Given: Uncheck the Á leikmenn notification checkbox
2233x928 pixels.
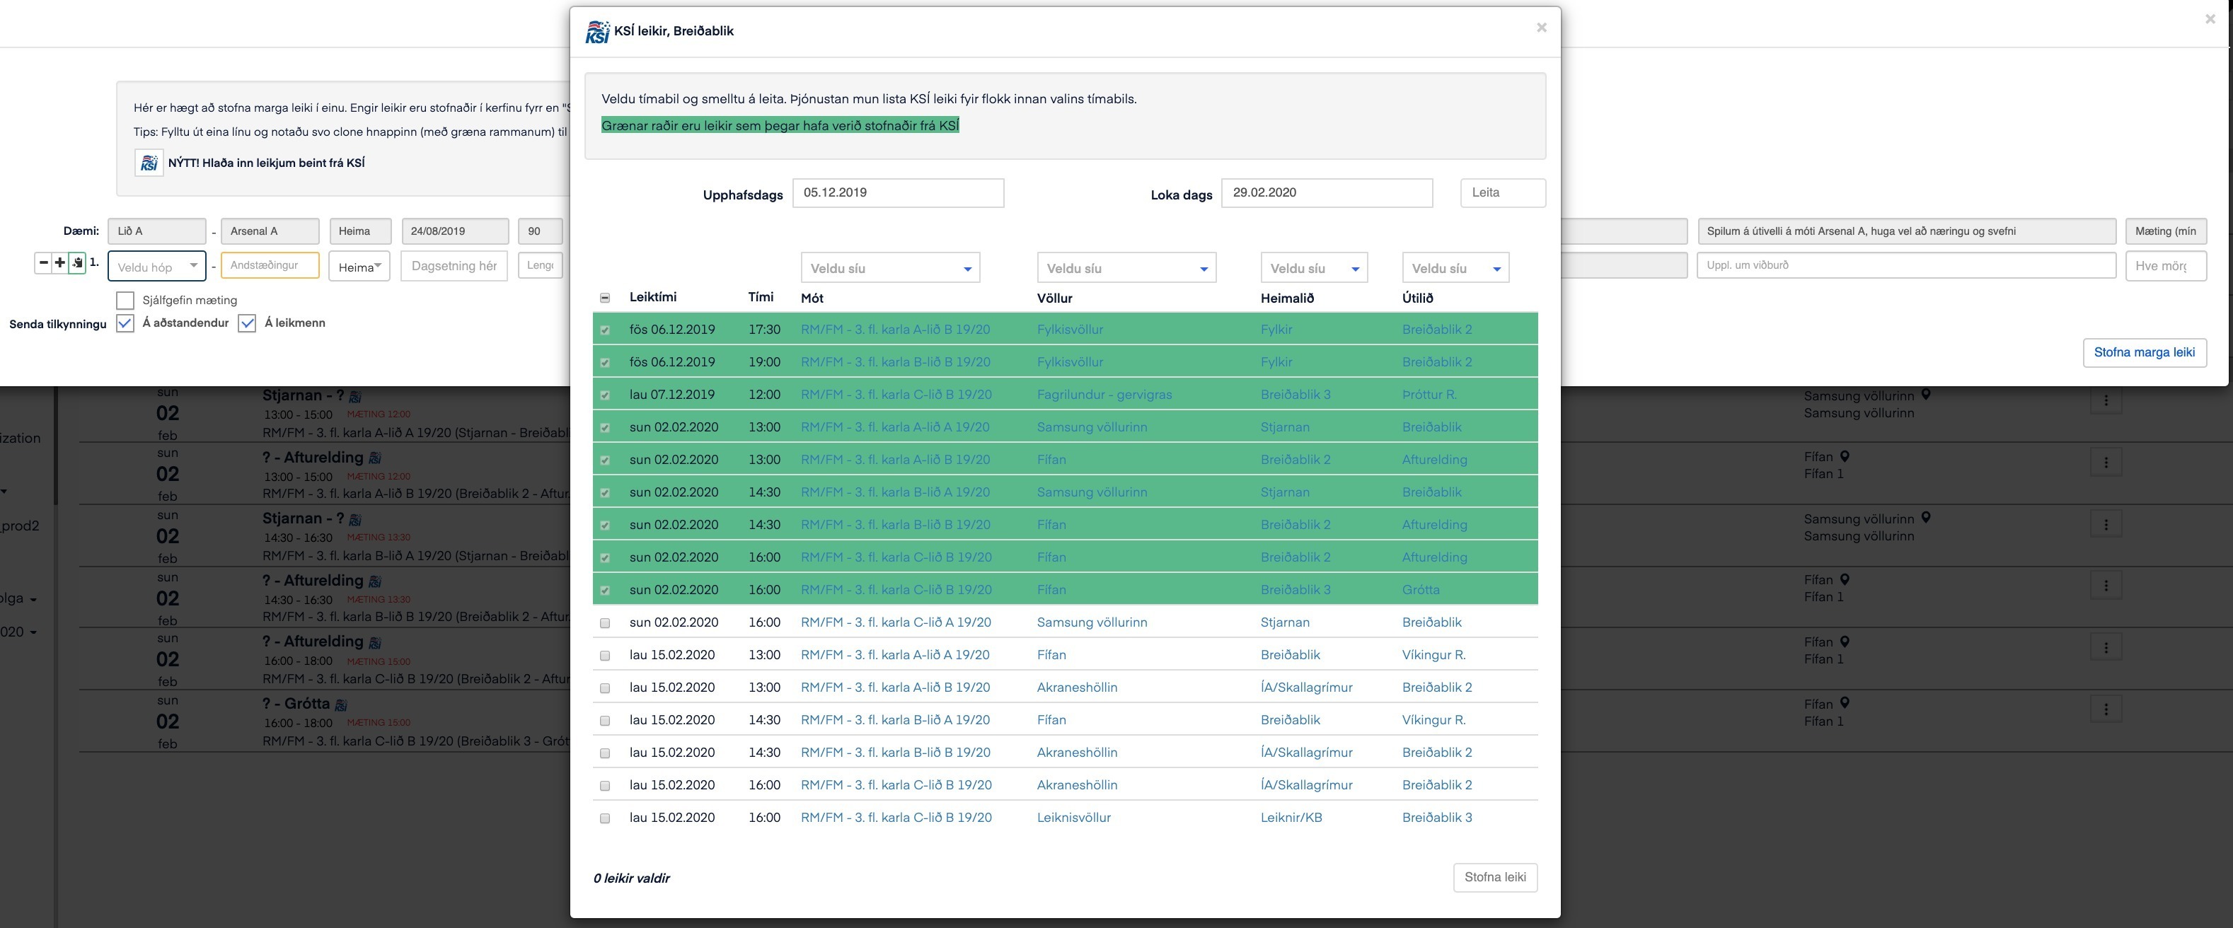Looking at the screenshot, I should click(247, 323).
